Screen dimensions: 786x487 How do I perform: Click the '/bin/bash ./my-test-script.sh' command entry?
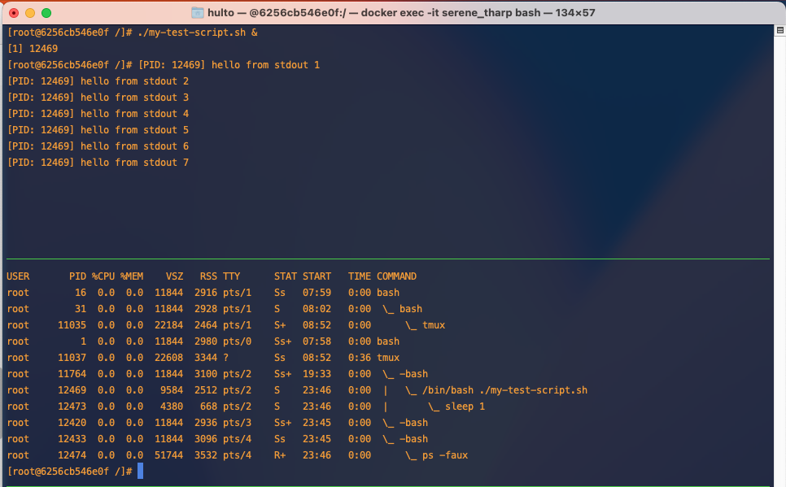504,390
